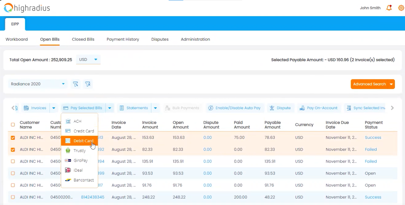Expand the Invoices dropdown arrow
The image size is (405, 205).
point(54,108)
